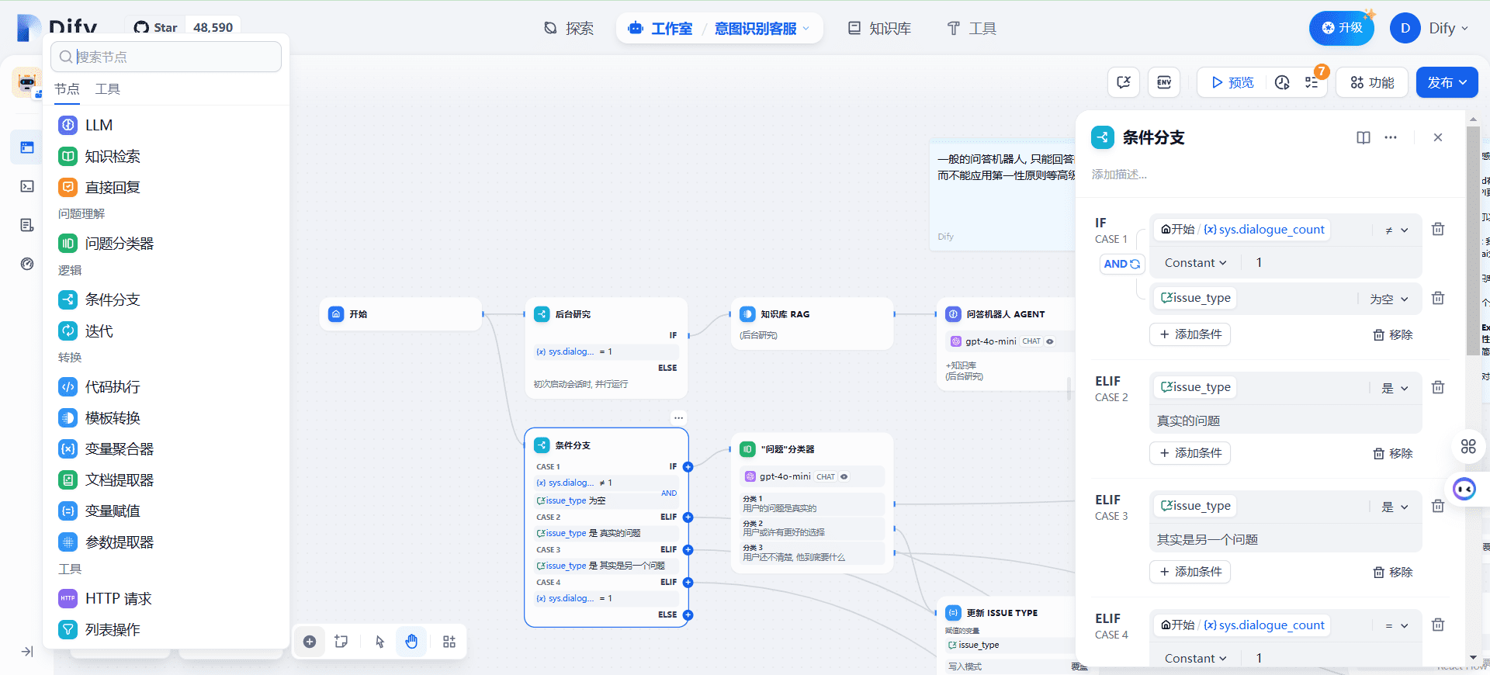Select the 知识库 RAG node on canvas
Viewport: 1490px width, 675px height.
pos(812,324)
